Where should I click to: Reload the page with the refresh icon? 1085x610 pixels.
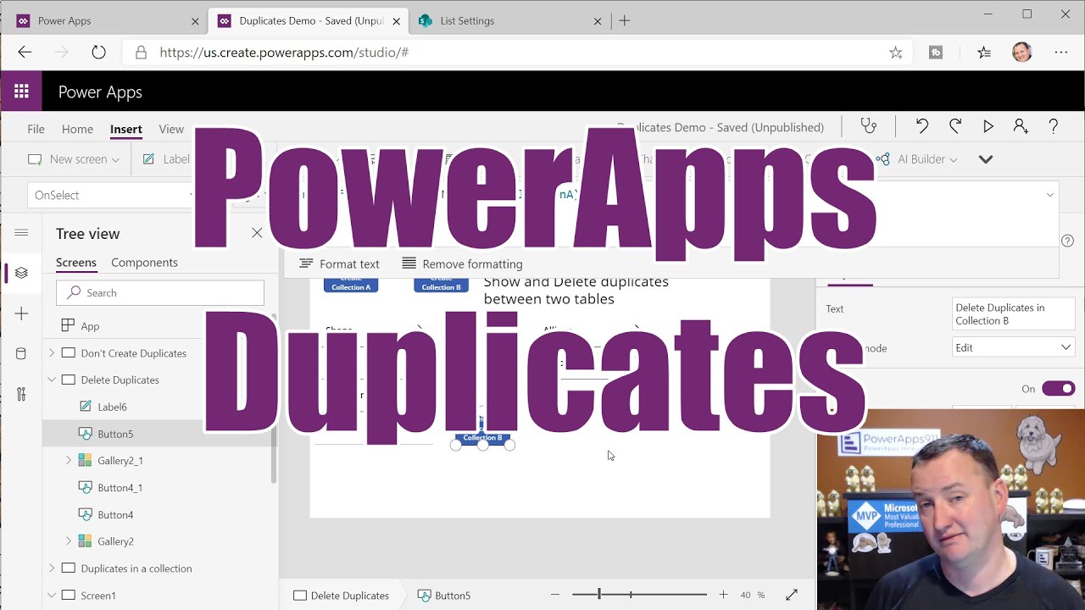point(98,53)
